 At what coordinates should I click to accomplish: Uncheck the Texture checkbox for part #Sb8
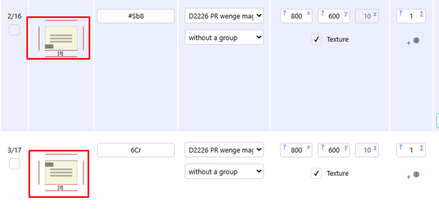pyautogui.click(x=316, y=39)
